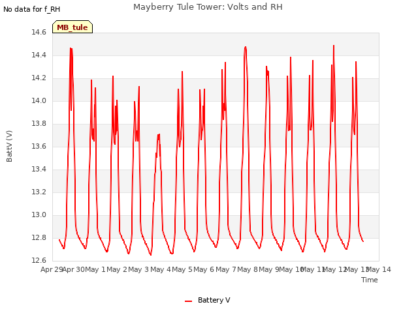
Task: Click the May 1 x-axis date label
Action: pyautogui.click(x=95, y=269)
